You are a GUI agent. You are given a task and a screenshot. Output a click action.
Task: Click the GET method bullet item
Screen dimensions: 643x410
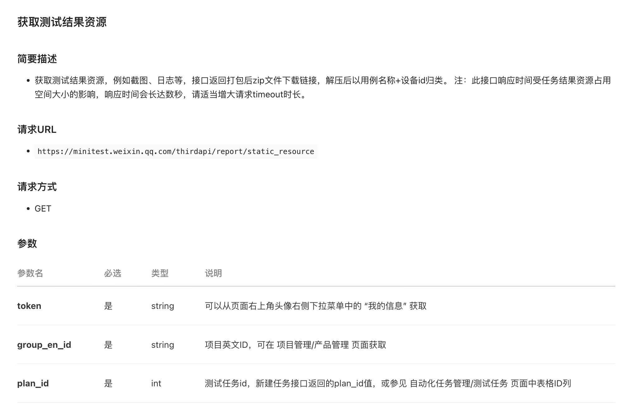point(43,208)
